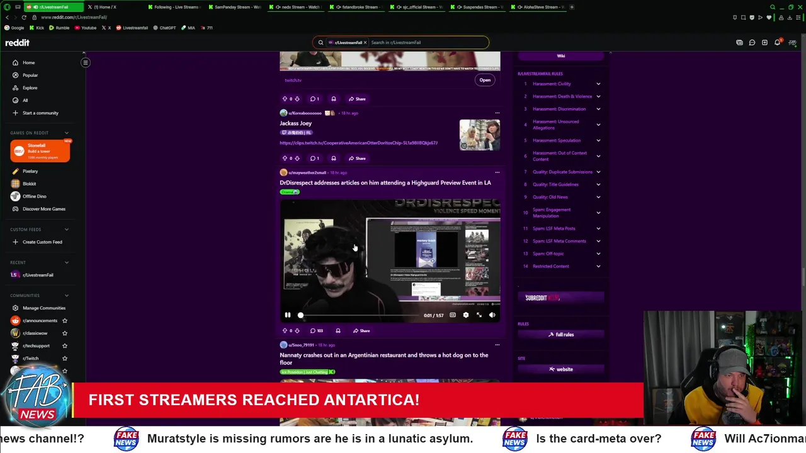
Task: Click the reddit logo
Action: tap(17, 42)
